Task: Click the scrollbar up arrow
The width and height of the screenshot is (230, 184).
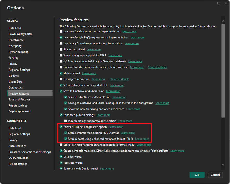Action: click(x=223, y=21)
